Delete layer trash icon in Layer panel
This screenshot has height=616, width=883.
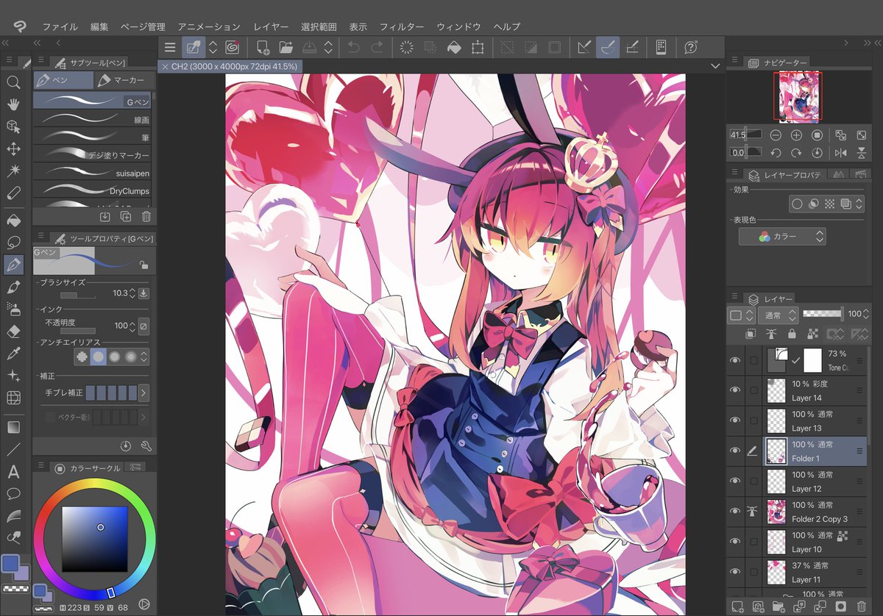(861, 606)
